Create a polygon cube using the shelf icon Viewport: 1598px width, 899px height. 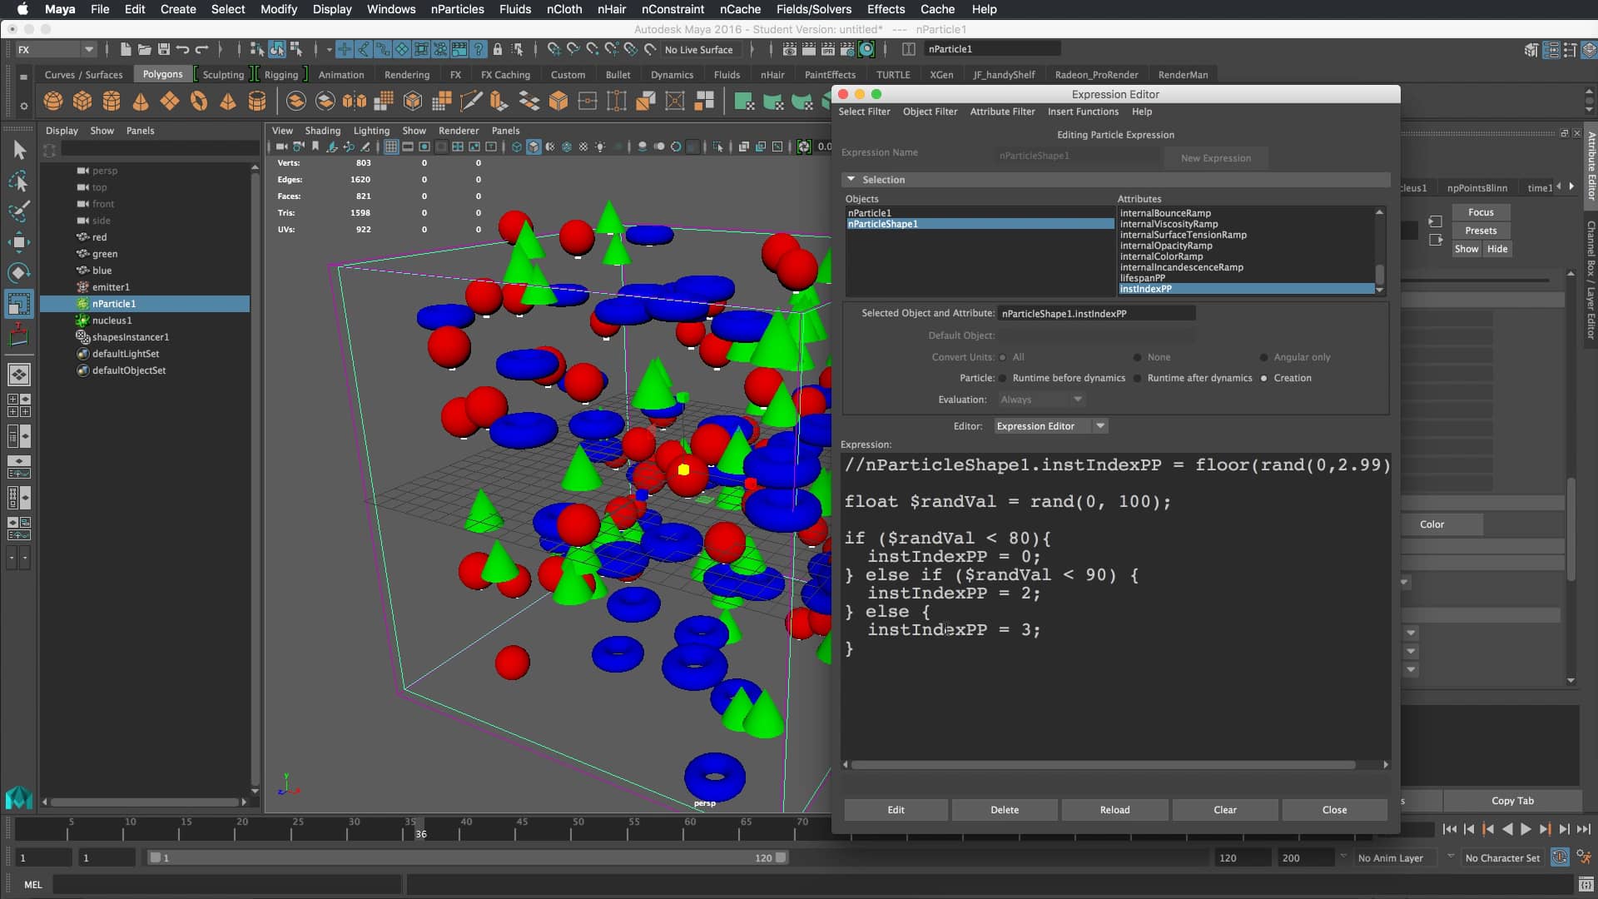click(x=82, y=101)
